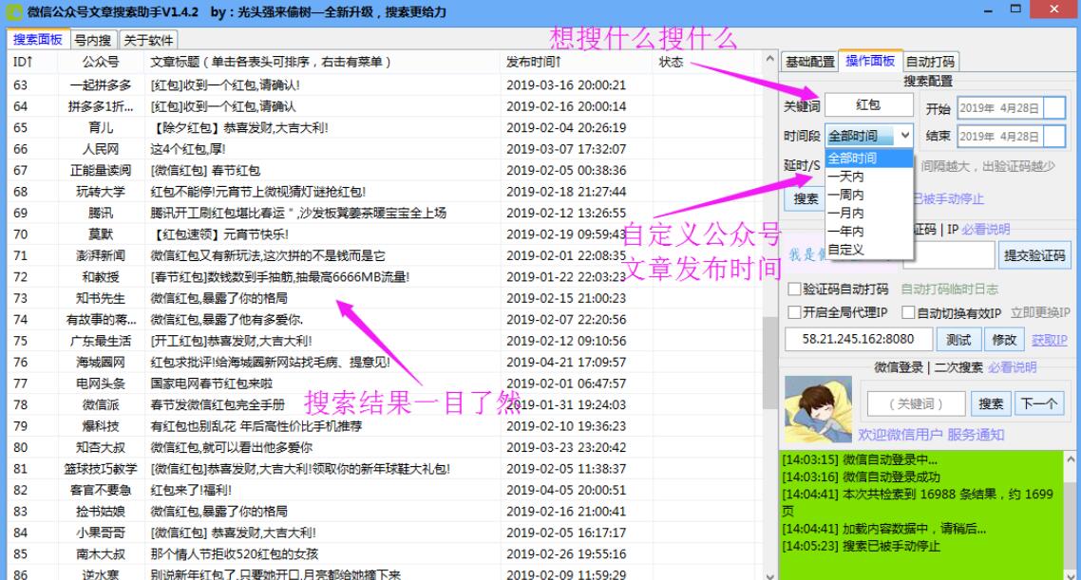Select the title 红包来了!福利!
The width and height of the screenshot is (1081, 580).
pos(191,491)
